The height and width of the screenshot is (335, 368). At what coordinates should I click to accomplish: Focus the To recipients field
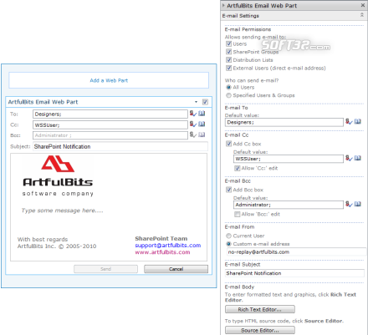(x=110, y=114)
